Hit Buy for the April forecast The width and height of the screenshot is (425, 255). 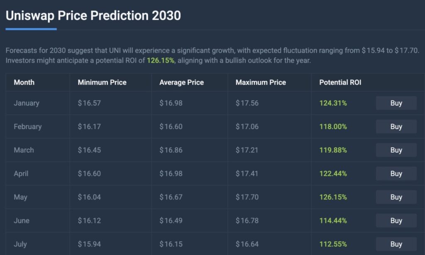[396, 174]
